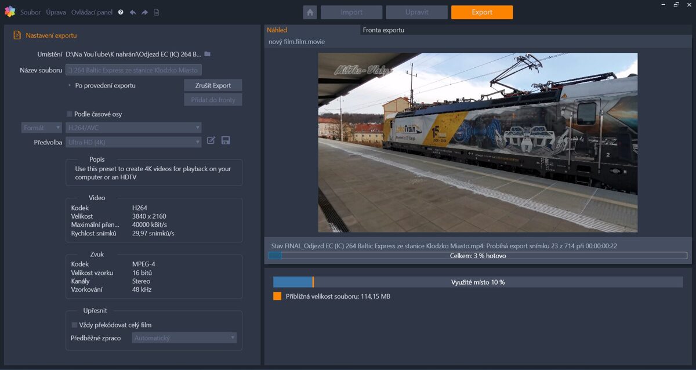Viewport: 696px width, 370px height.
Task: Toggle Vždy překódovat celý film checkbox
Action: pos(74,325)
